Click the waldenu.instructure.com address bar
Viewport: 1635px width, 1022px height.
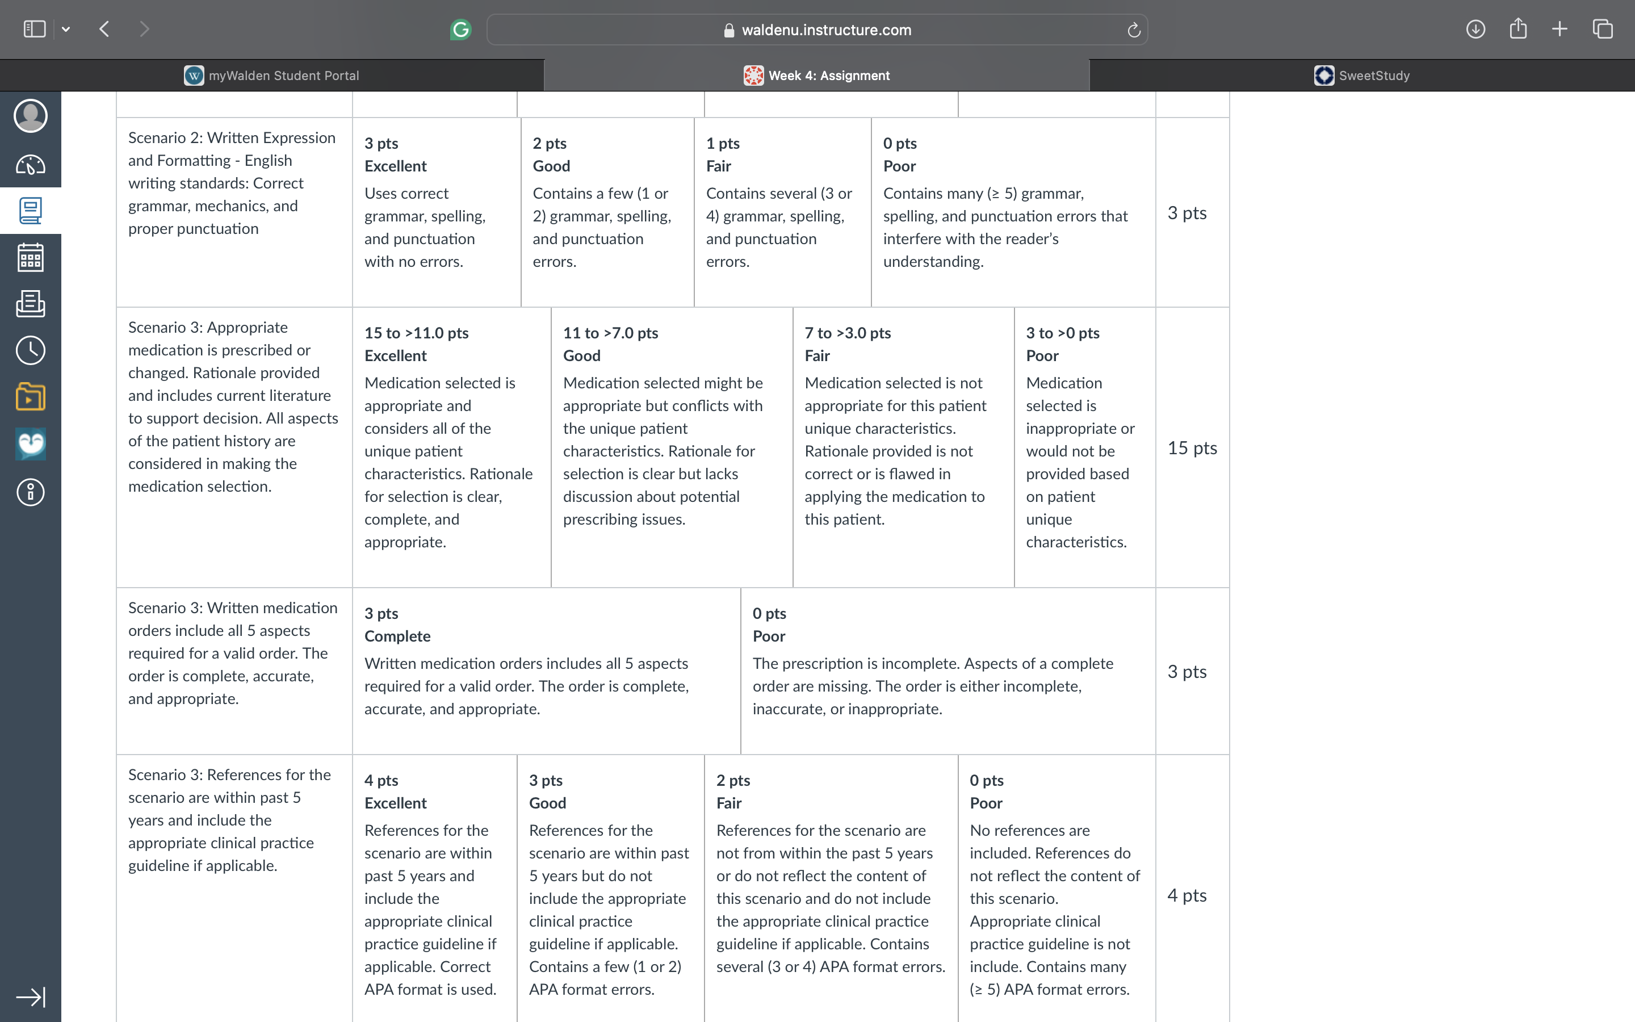point(817,30)
